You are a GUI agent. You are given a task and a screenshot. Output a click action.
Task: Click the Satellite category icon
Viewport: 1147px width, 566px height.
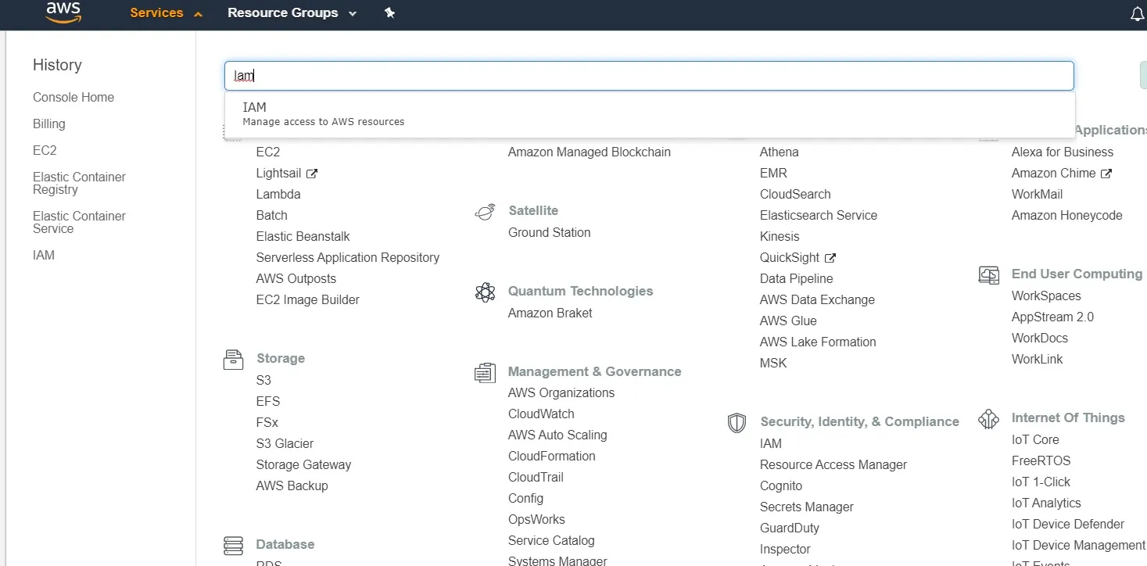point(485,211)
